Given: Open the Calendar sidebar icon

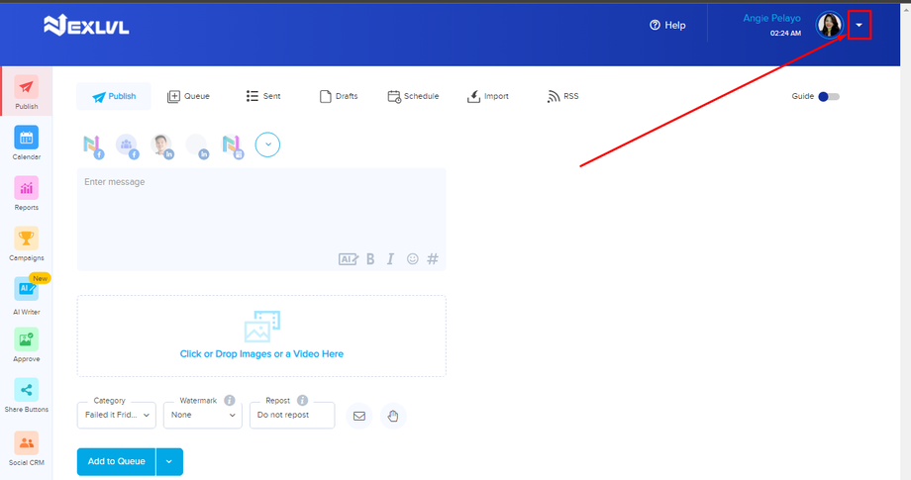Looking at the screenshot, I should tap(26, 138).
